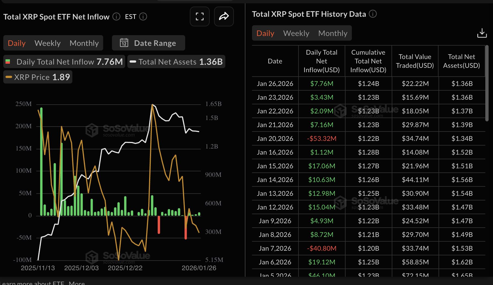This screenshot has height=285, width=493.
Task: Select the Weekly tab on the chart
Action: (x=47, y=43)
